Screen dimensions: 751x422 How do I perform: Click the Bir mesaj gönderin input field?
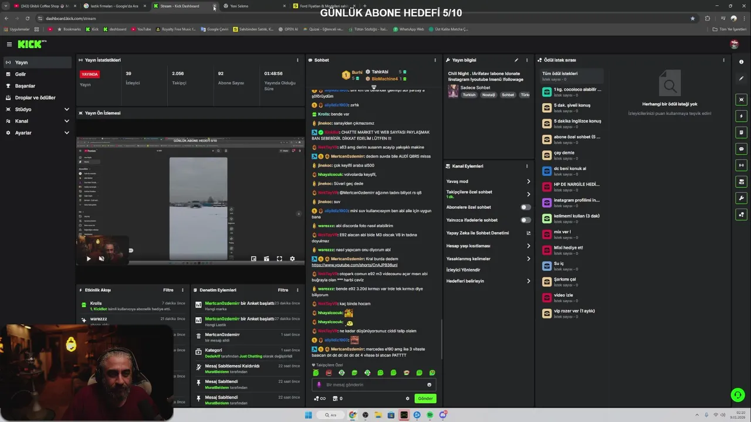tap(374, 385)
